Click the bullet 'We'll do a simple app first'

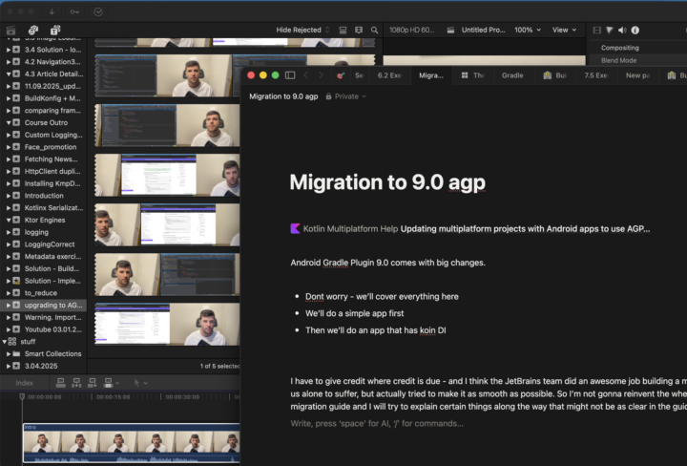click(354, 313)
